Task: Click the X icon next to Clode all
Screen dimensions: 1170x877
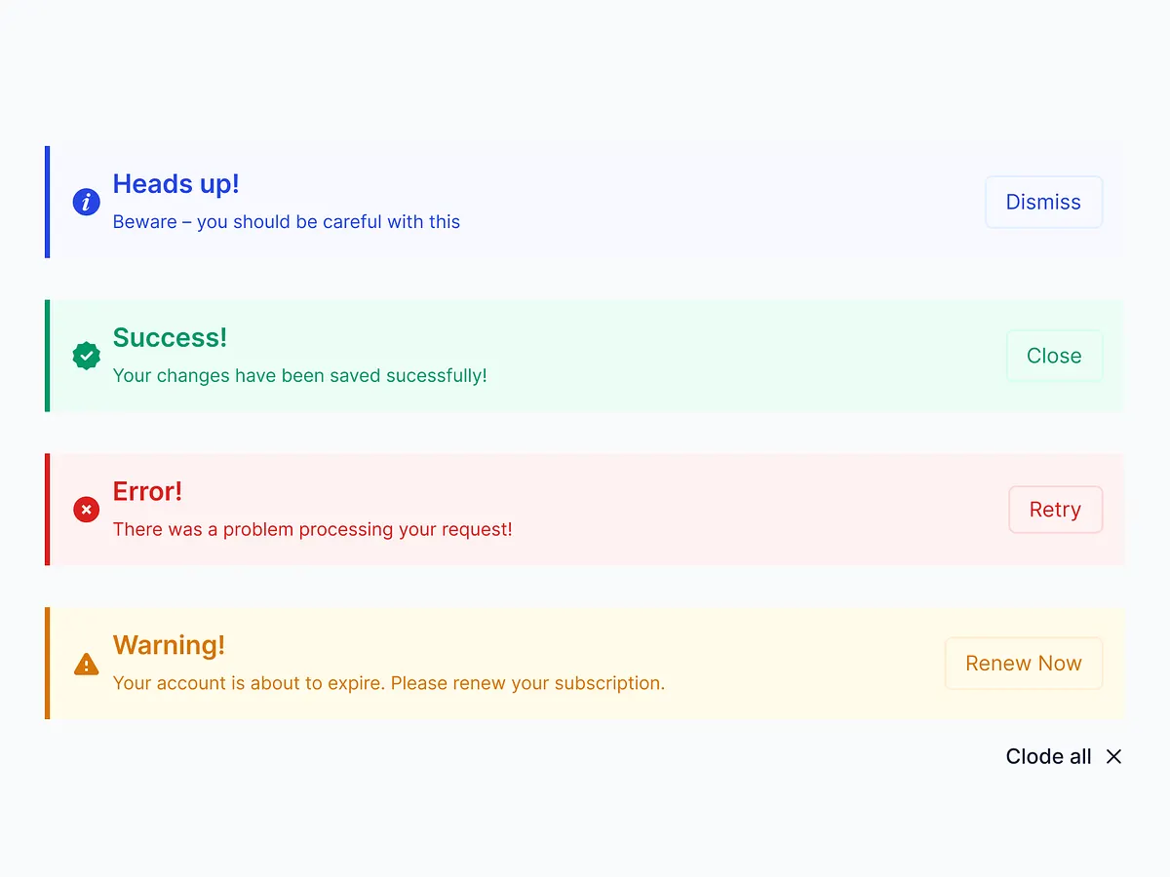Action: (x=1113, y=756)
